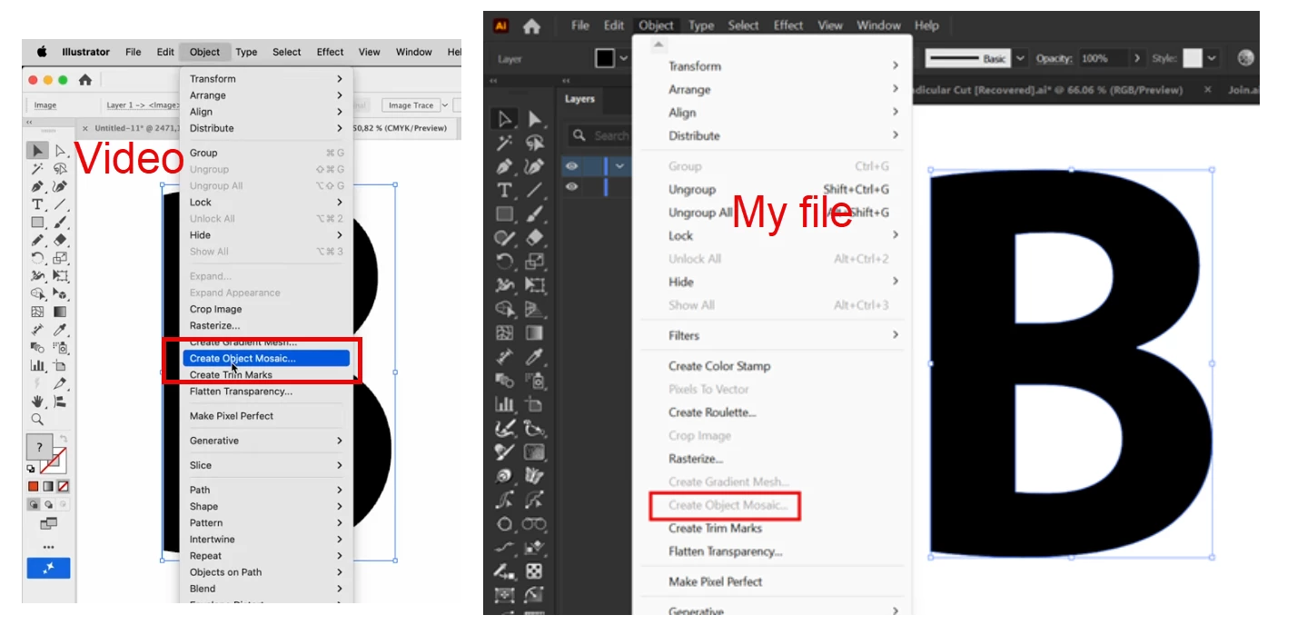Choose the Pen tool in My file window
Screen dimensions: 1297x625
(x=504, y=166)
